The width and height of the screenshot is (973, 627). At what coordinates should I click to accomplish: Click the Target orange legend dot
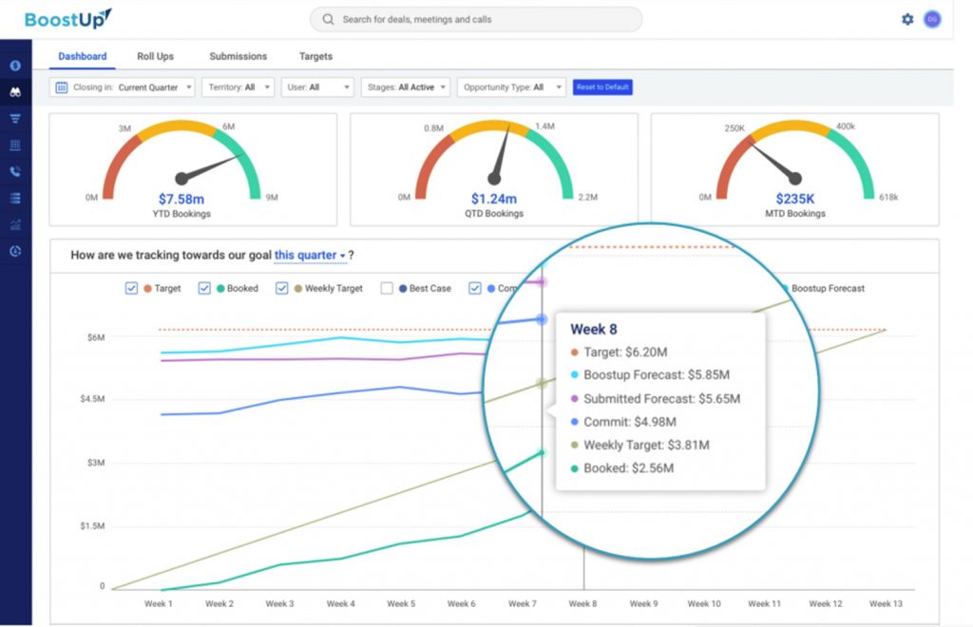tap(147, 289)
